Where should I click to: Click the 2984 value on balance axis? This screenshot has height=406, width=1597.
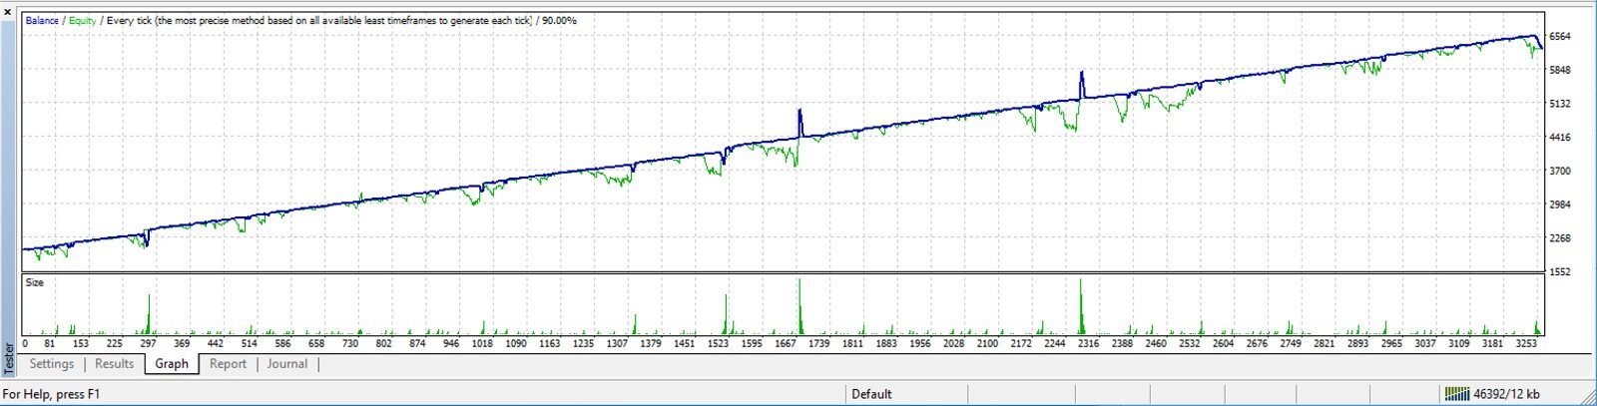(1561, 204)
